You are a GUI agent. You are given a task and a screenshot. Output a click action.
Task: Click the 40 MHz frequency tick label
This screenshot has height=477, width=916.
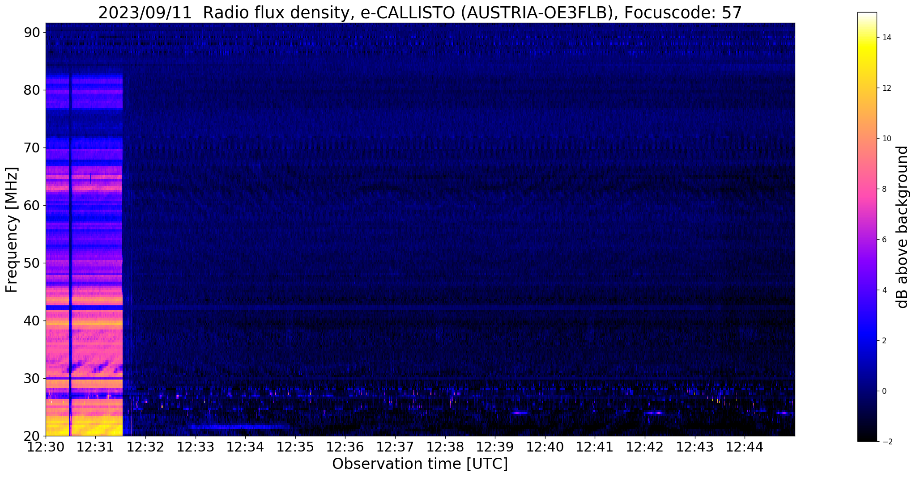point(32,321)
